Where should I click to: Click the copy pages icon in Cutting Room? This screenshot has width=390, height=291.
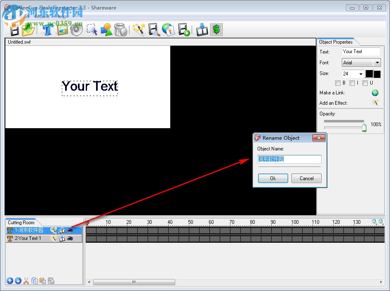[35, 281]
